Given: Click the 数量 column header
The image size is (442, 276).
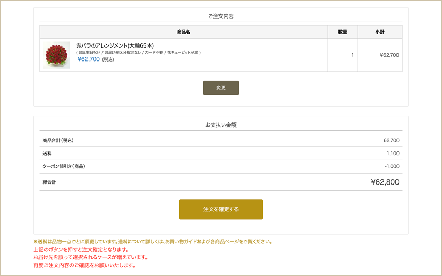Looking at the screenshot, I should coord(343,32).
